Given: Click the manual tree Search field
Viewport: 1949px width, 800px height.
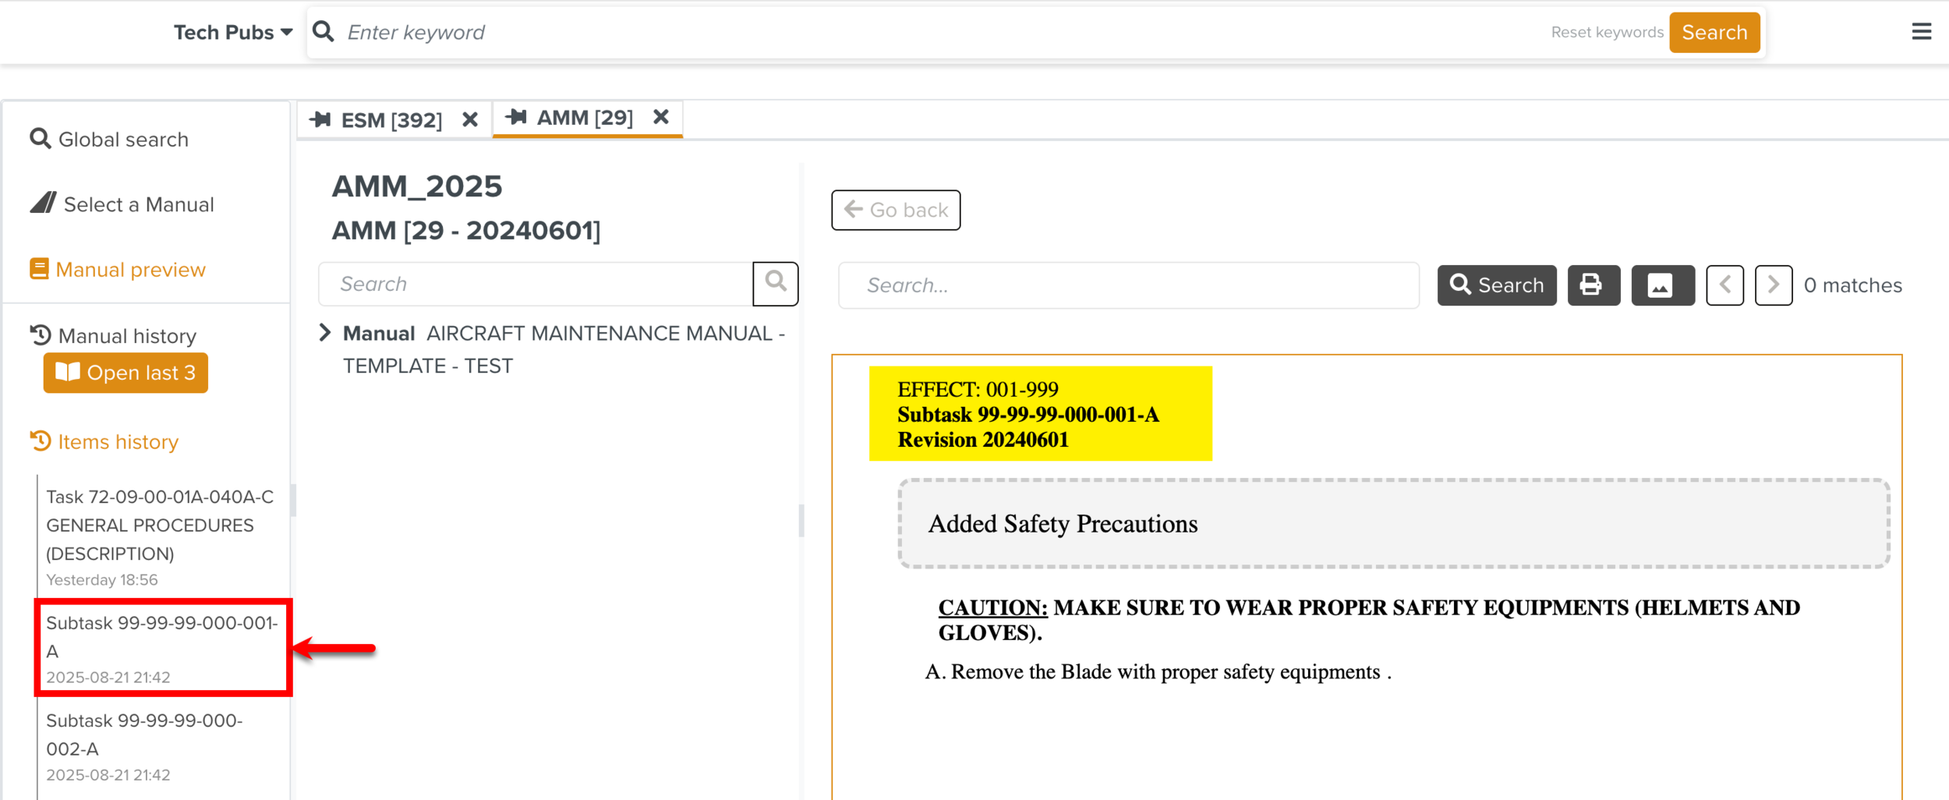Looking at the screenshot, I should (536, 284).
